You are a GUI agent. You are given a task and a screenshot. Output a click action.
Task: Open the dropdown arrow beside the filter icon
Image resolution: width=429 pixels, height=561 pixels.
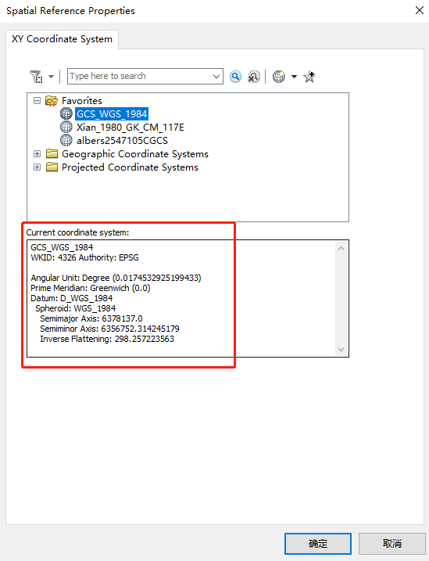point(51,77)
